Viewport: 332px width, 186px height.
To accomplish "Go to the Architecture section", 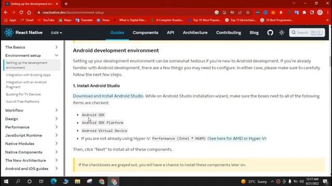I will tap(195, 33).
